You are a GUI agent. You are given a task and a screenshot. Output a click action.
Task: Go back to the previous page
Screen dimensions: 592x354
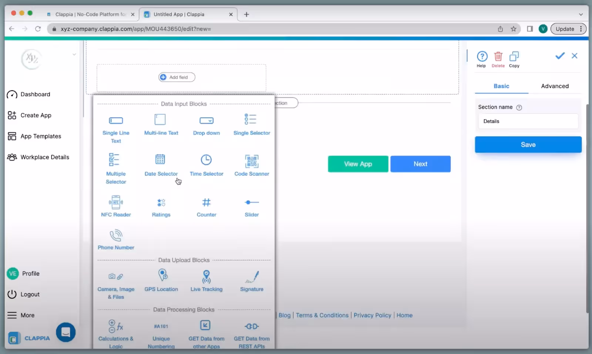click(11, 29)
